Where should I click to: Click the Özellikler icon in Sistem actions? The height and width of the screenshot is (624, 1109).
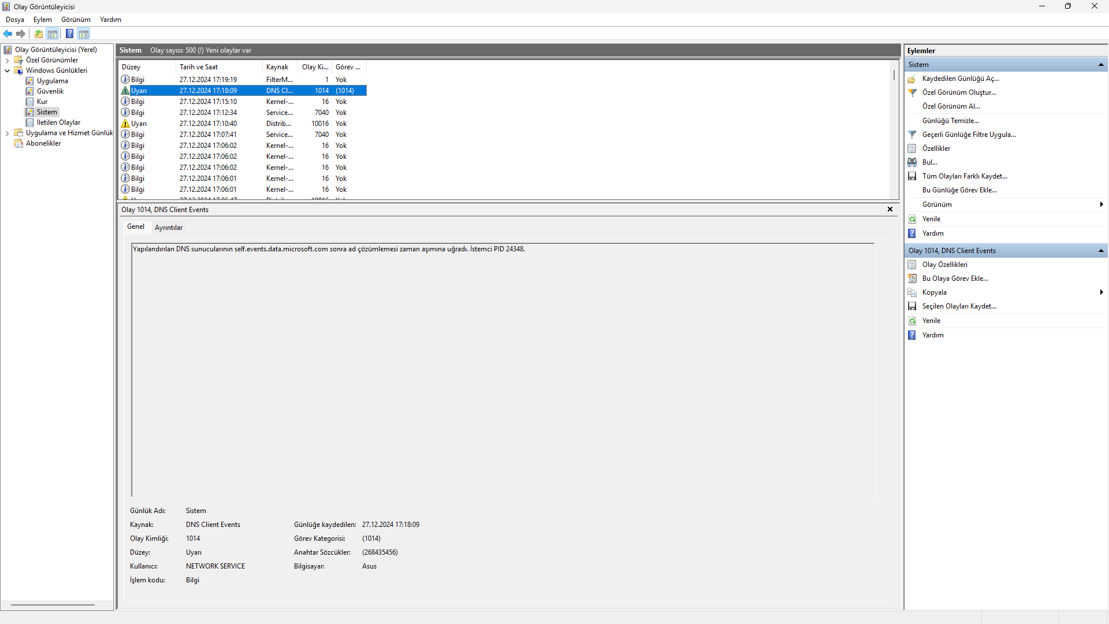coord(912,148)
